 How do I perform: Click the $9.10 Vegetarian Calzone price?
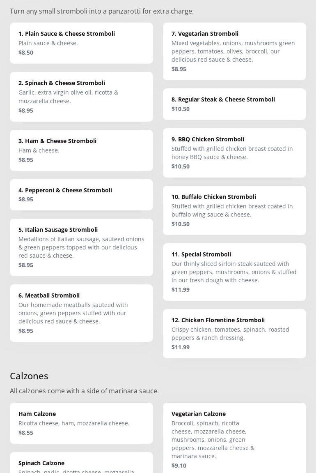point(179,466)
